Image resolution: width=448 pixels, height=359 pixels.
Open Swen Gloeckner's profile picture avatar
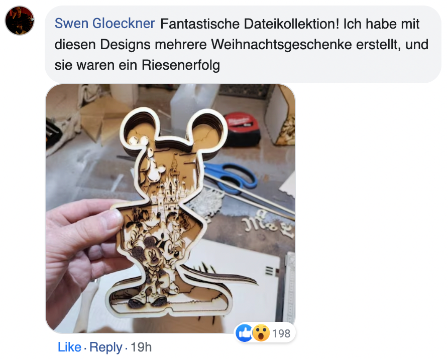(20, 21)
